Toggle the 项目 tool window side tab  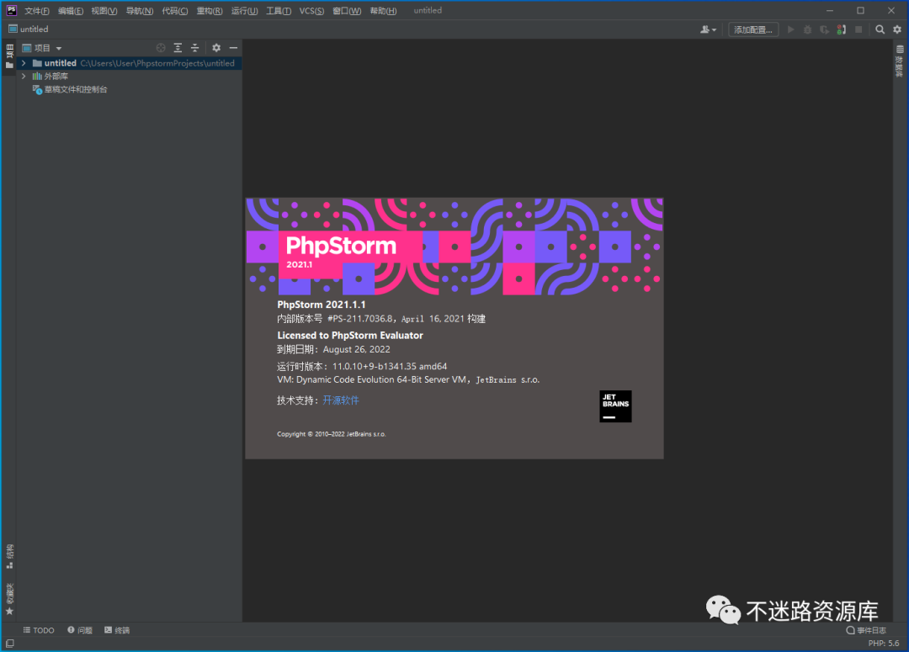[9, 56]
